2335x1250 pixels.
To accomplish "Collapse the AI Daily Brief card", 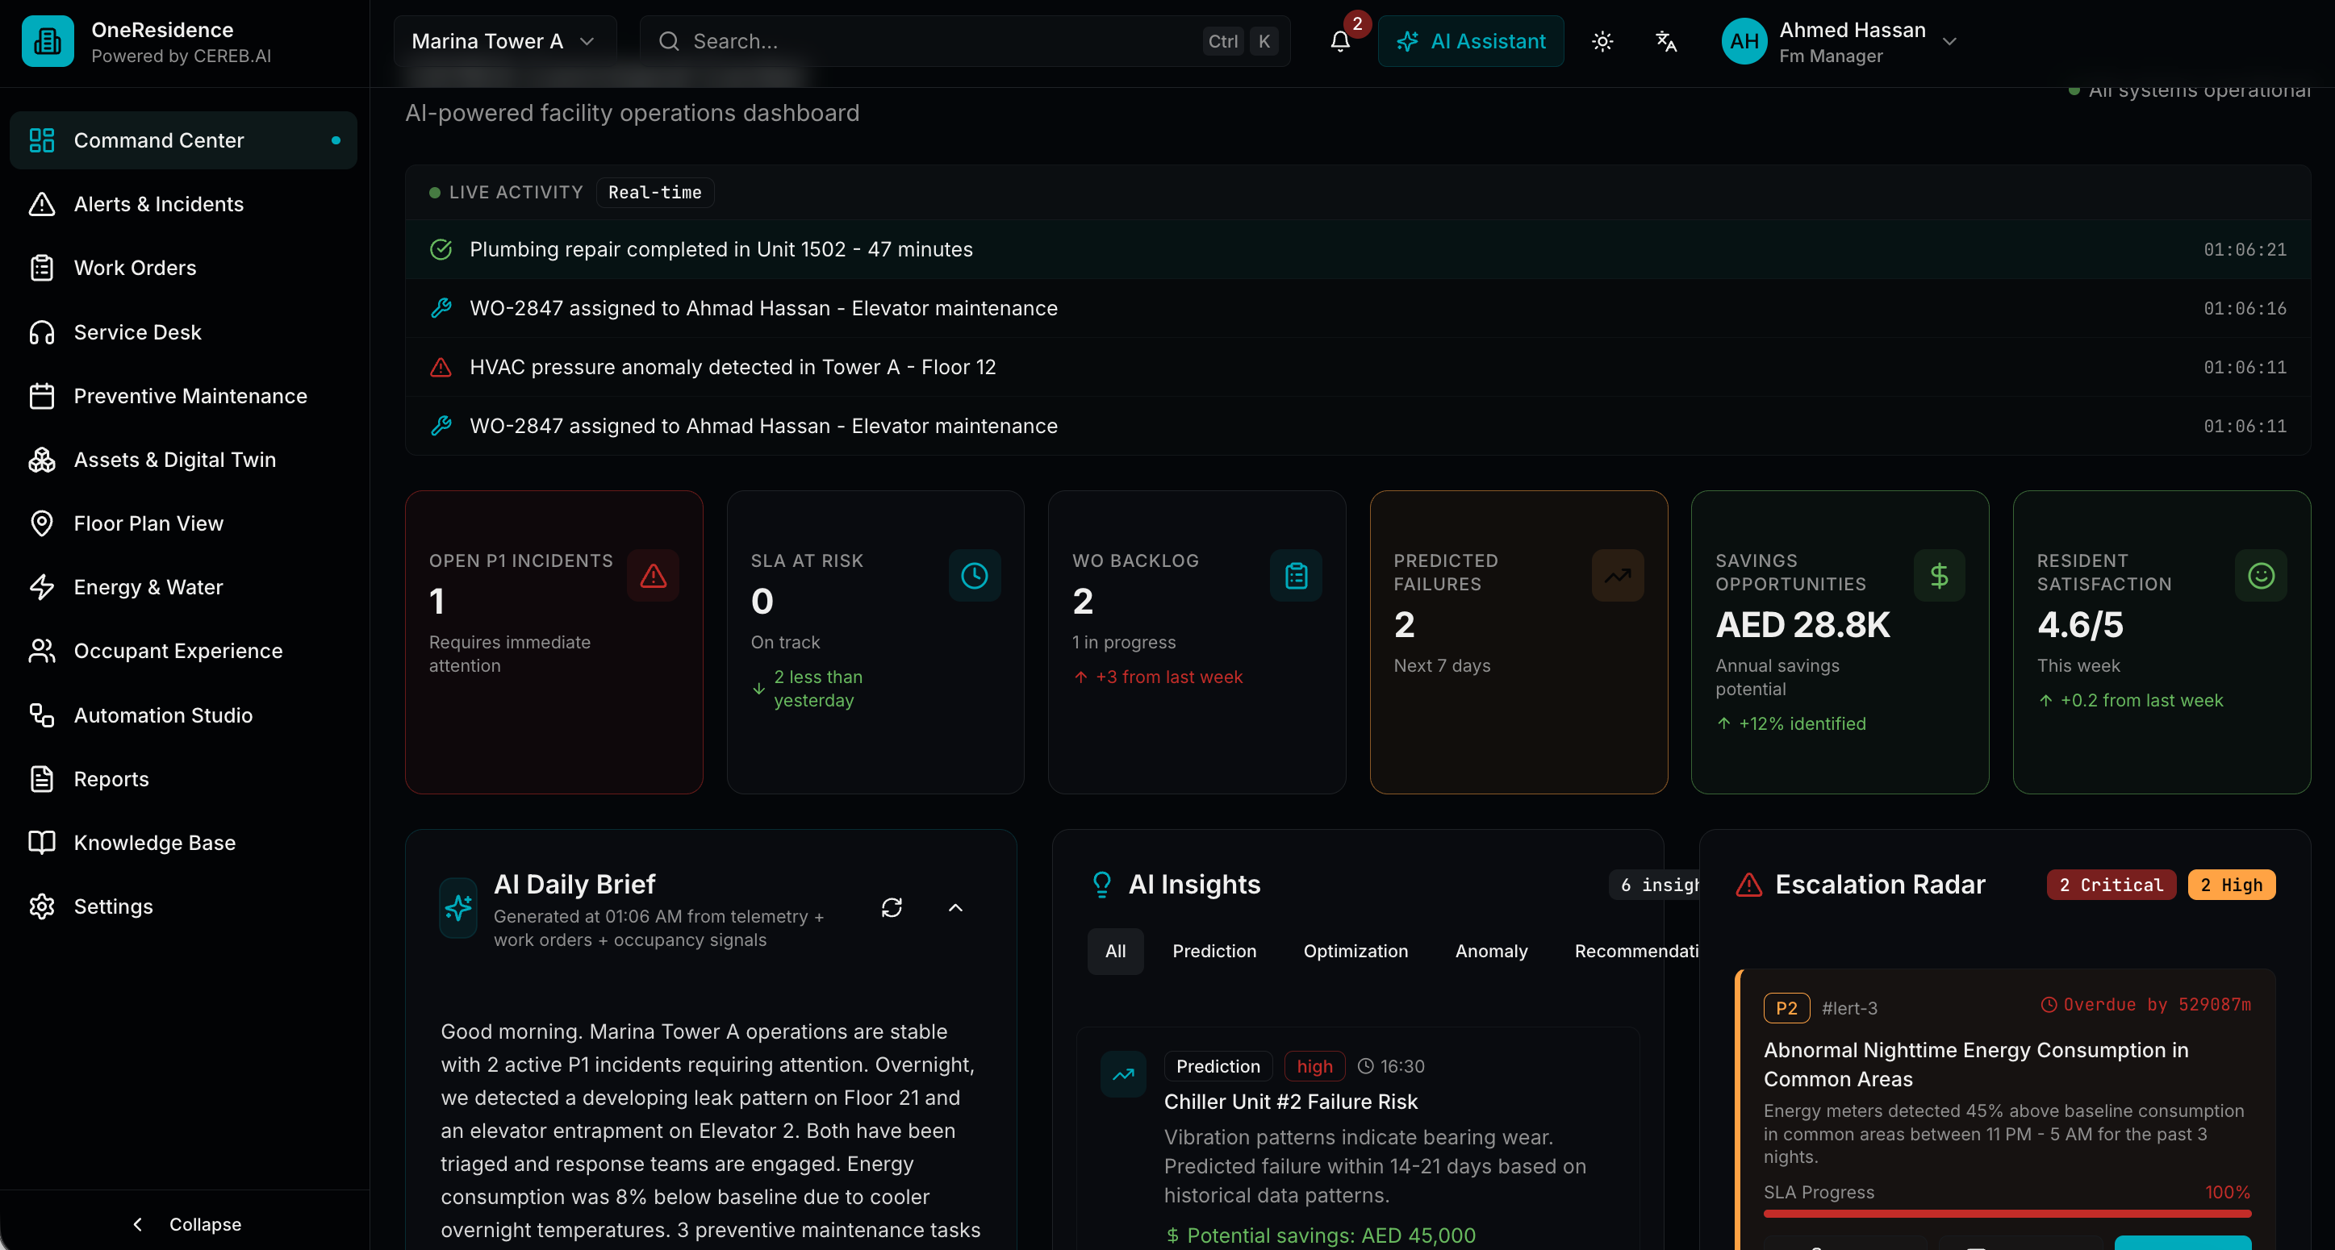I will pos(955,907).
